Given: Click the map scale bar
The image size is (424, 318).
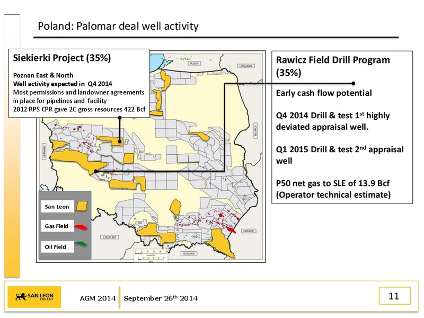Looking at the screenshot, I should 151,255.
